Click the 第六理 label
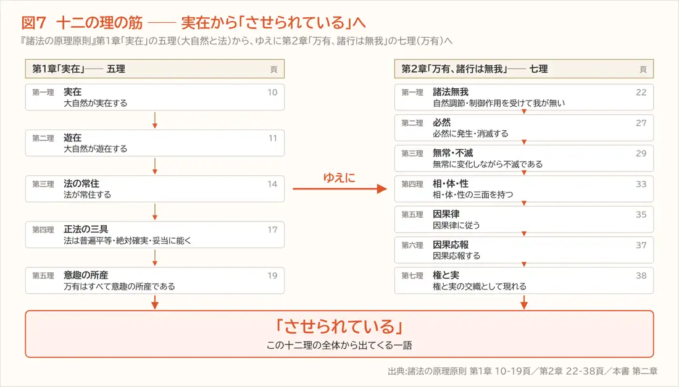This screenshot has width=679, height=387. pyautogui.click(x=412, y=245)
